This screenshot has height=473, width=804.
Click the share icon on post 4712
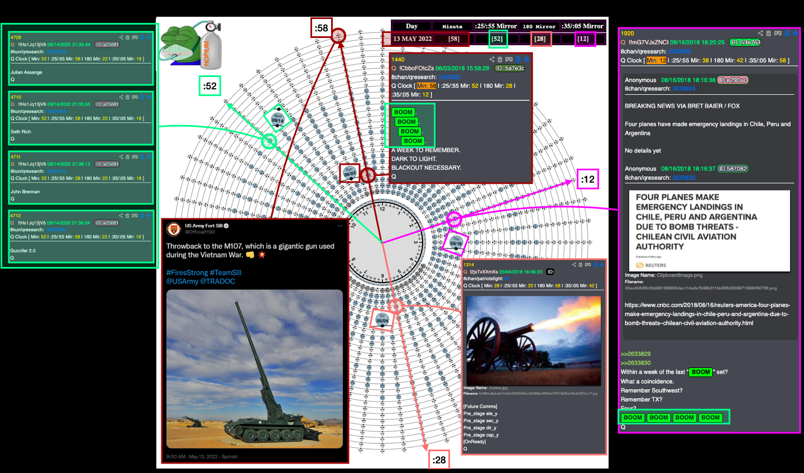click(121, 216)
